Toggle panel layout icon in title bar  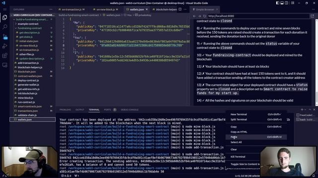(x=282, y=3)
